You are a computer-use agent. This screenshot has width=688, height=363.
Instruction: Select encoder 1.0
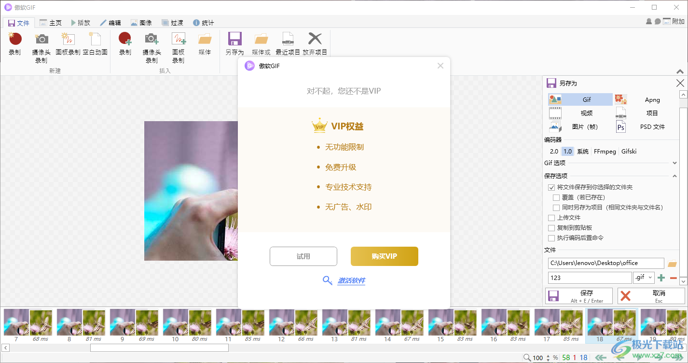click(567, 152)
